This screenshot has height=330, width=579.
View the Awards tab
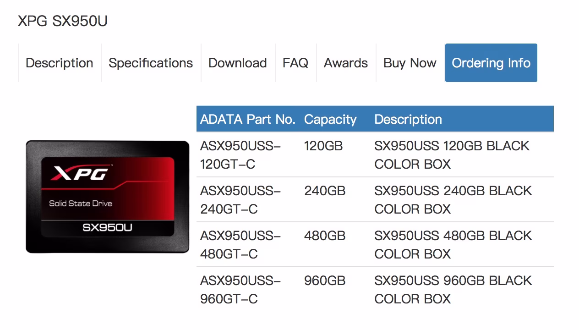click(x=346, y=63)
